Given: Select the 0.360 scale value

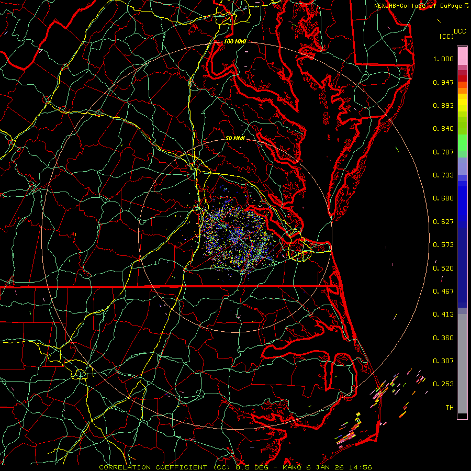Looking at the screenshot, I should pyautogui.click(x=443, y=338).
